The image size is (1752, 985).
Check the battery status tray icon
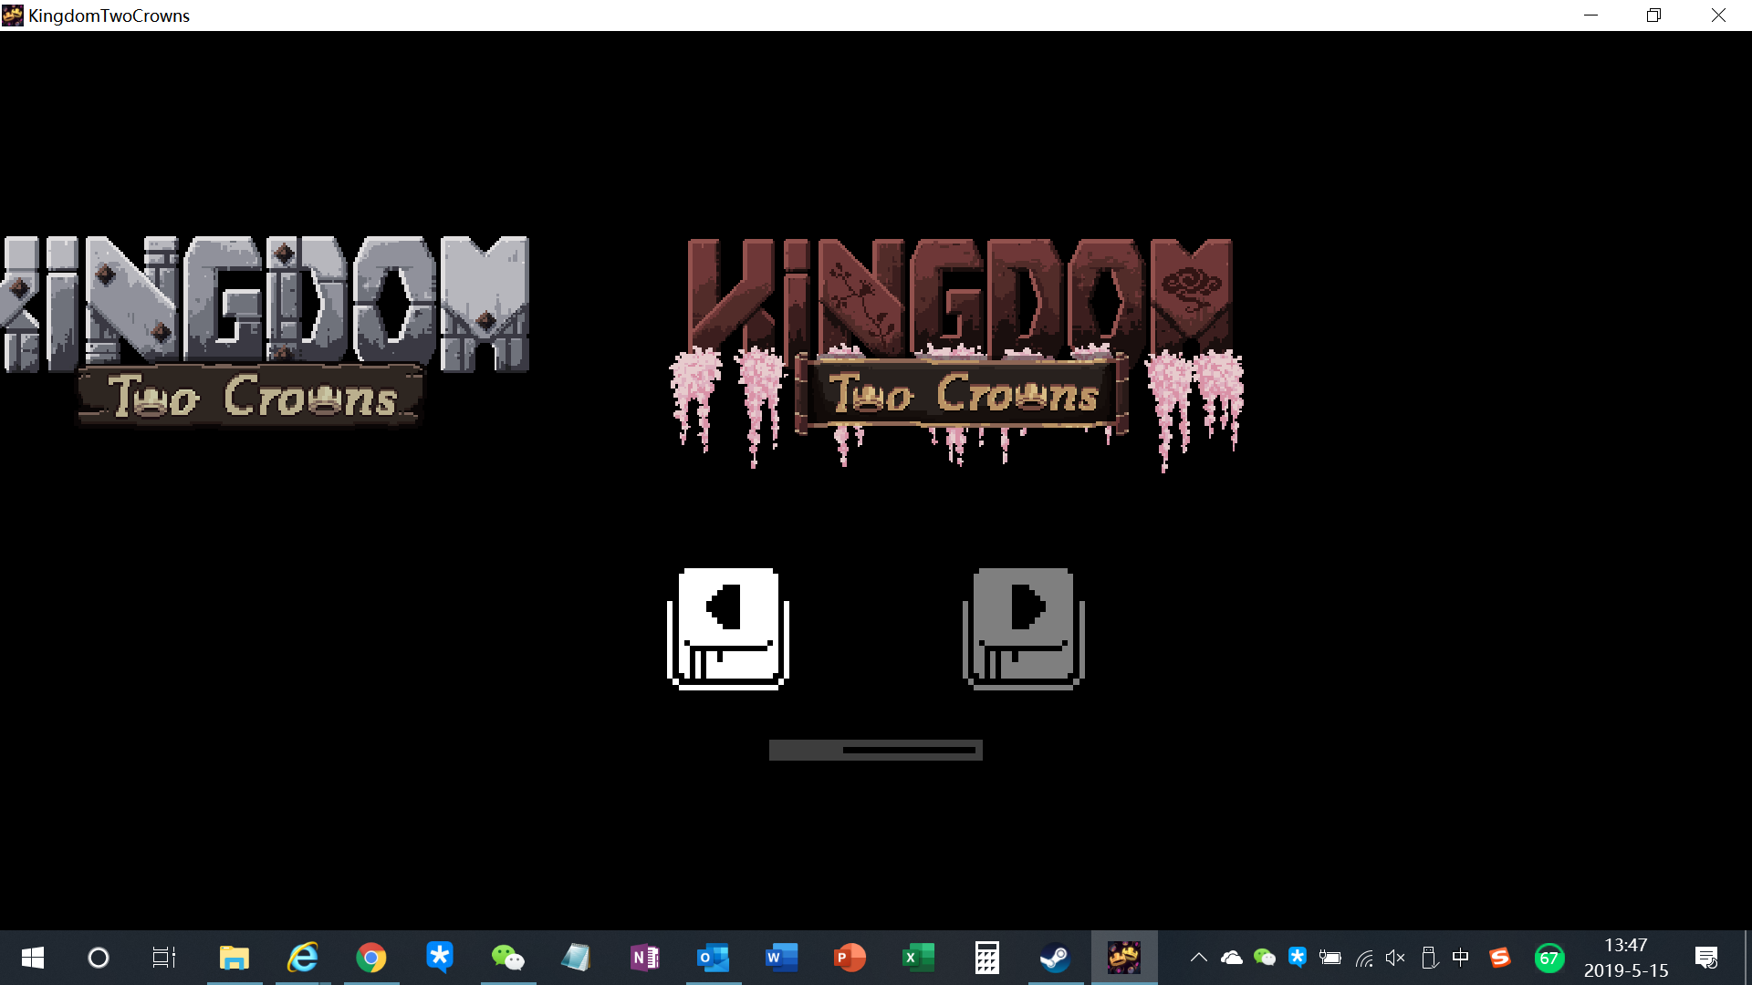1330,958
